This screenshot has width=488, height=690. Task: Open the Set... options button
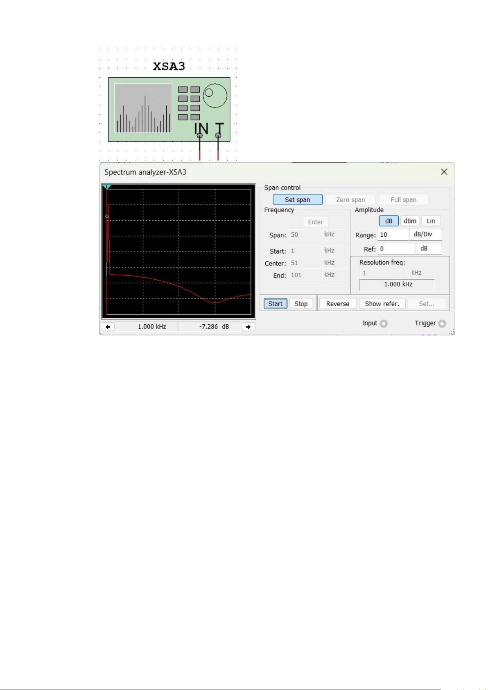427,304
